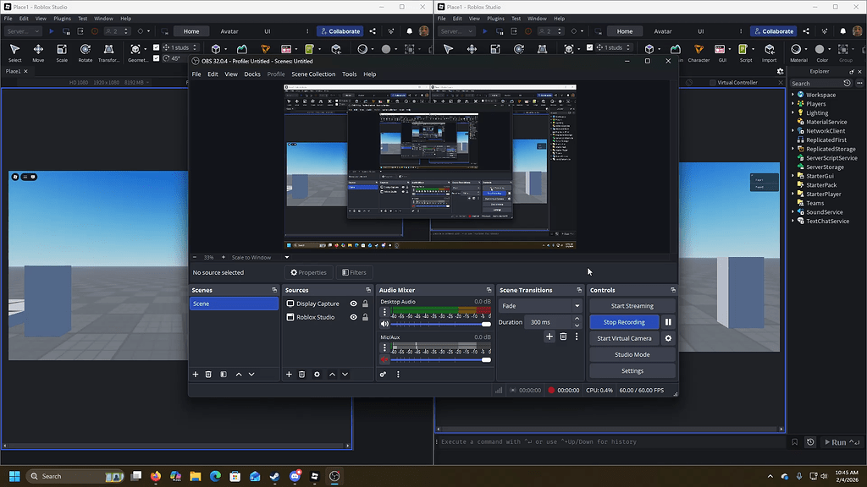Open the Docks menu in OBS

(252, 74)
